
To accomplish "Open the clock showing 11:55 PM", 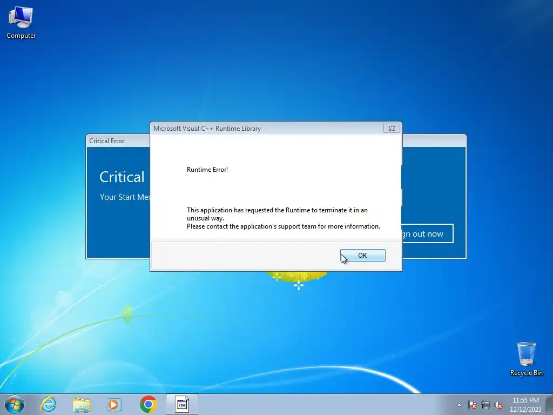I will click(x=525, y=405).
